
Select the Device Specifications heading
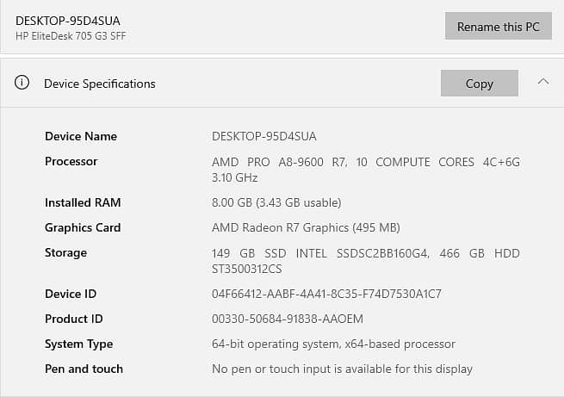coord(100,84)
